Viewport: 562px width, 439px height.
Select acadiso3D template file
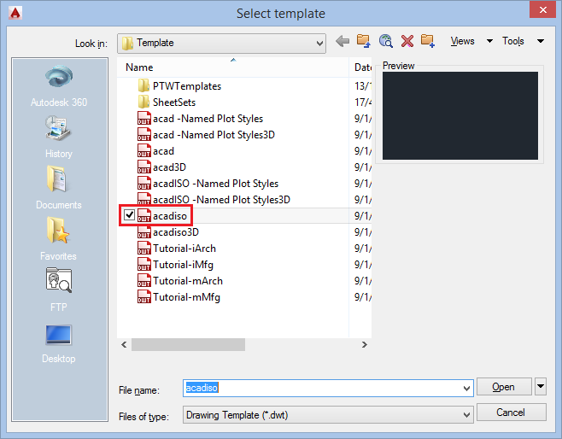[x=168, y=232]
